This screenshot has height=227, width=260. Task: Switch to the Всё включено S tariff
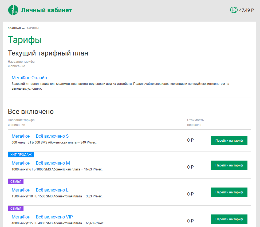coord(229,141)
